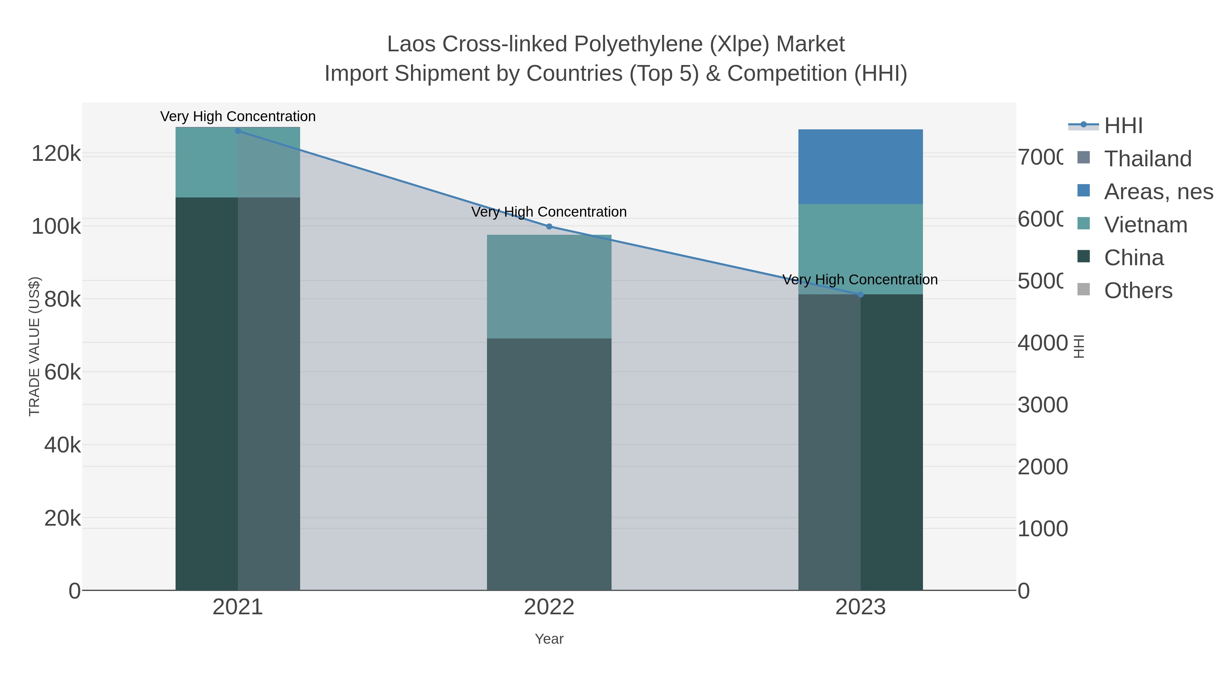Click the 4000 right axis tick label
This screenshot has height=693, width=1232.
coord(1043,343)
